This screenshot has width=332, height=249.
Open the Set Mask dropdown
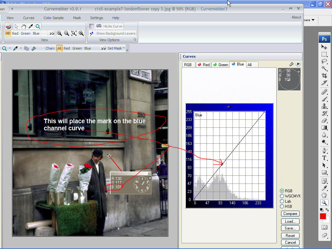[x=115, y=48]
